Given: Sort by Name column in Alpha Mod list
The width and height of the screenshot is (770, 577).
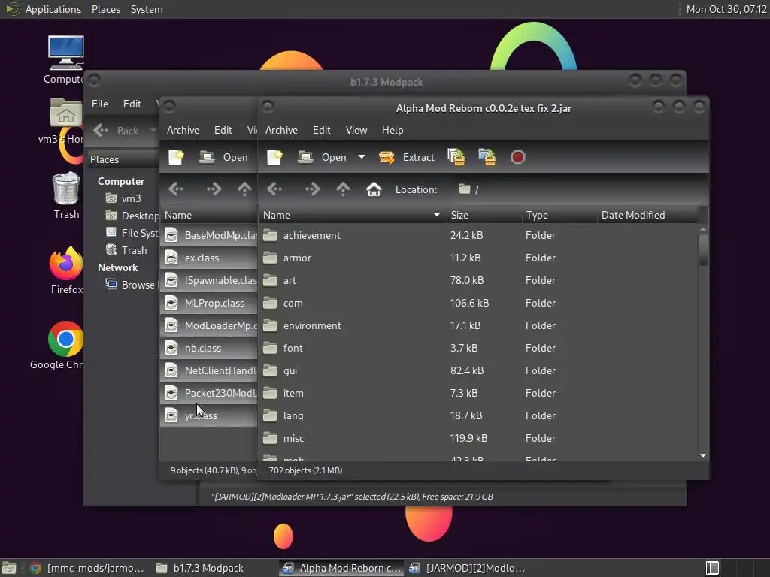Looking at the screenshot, I should tap(352, 215).
